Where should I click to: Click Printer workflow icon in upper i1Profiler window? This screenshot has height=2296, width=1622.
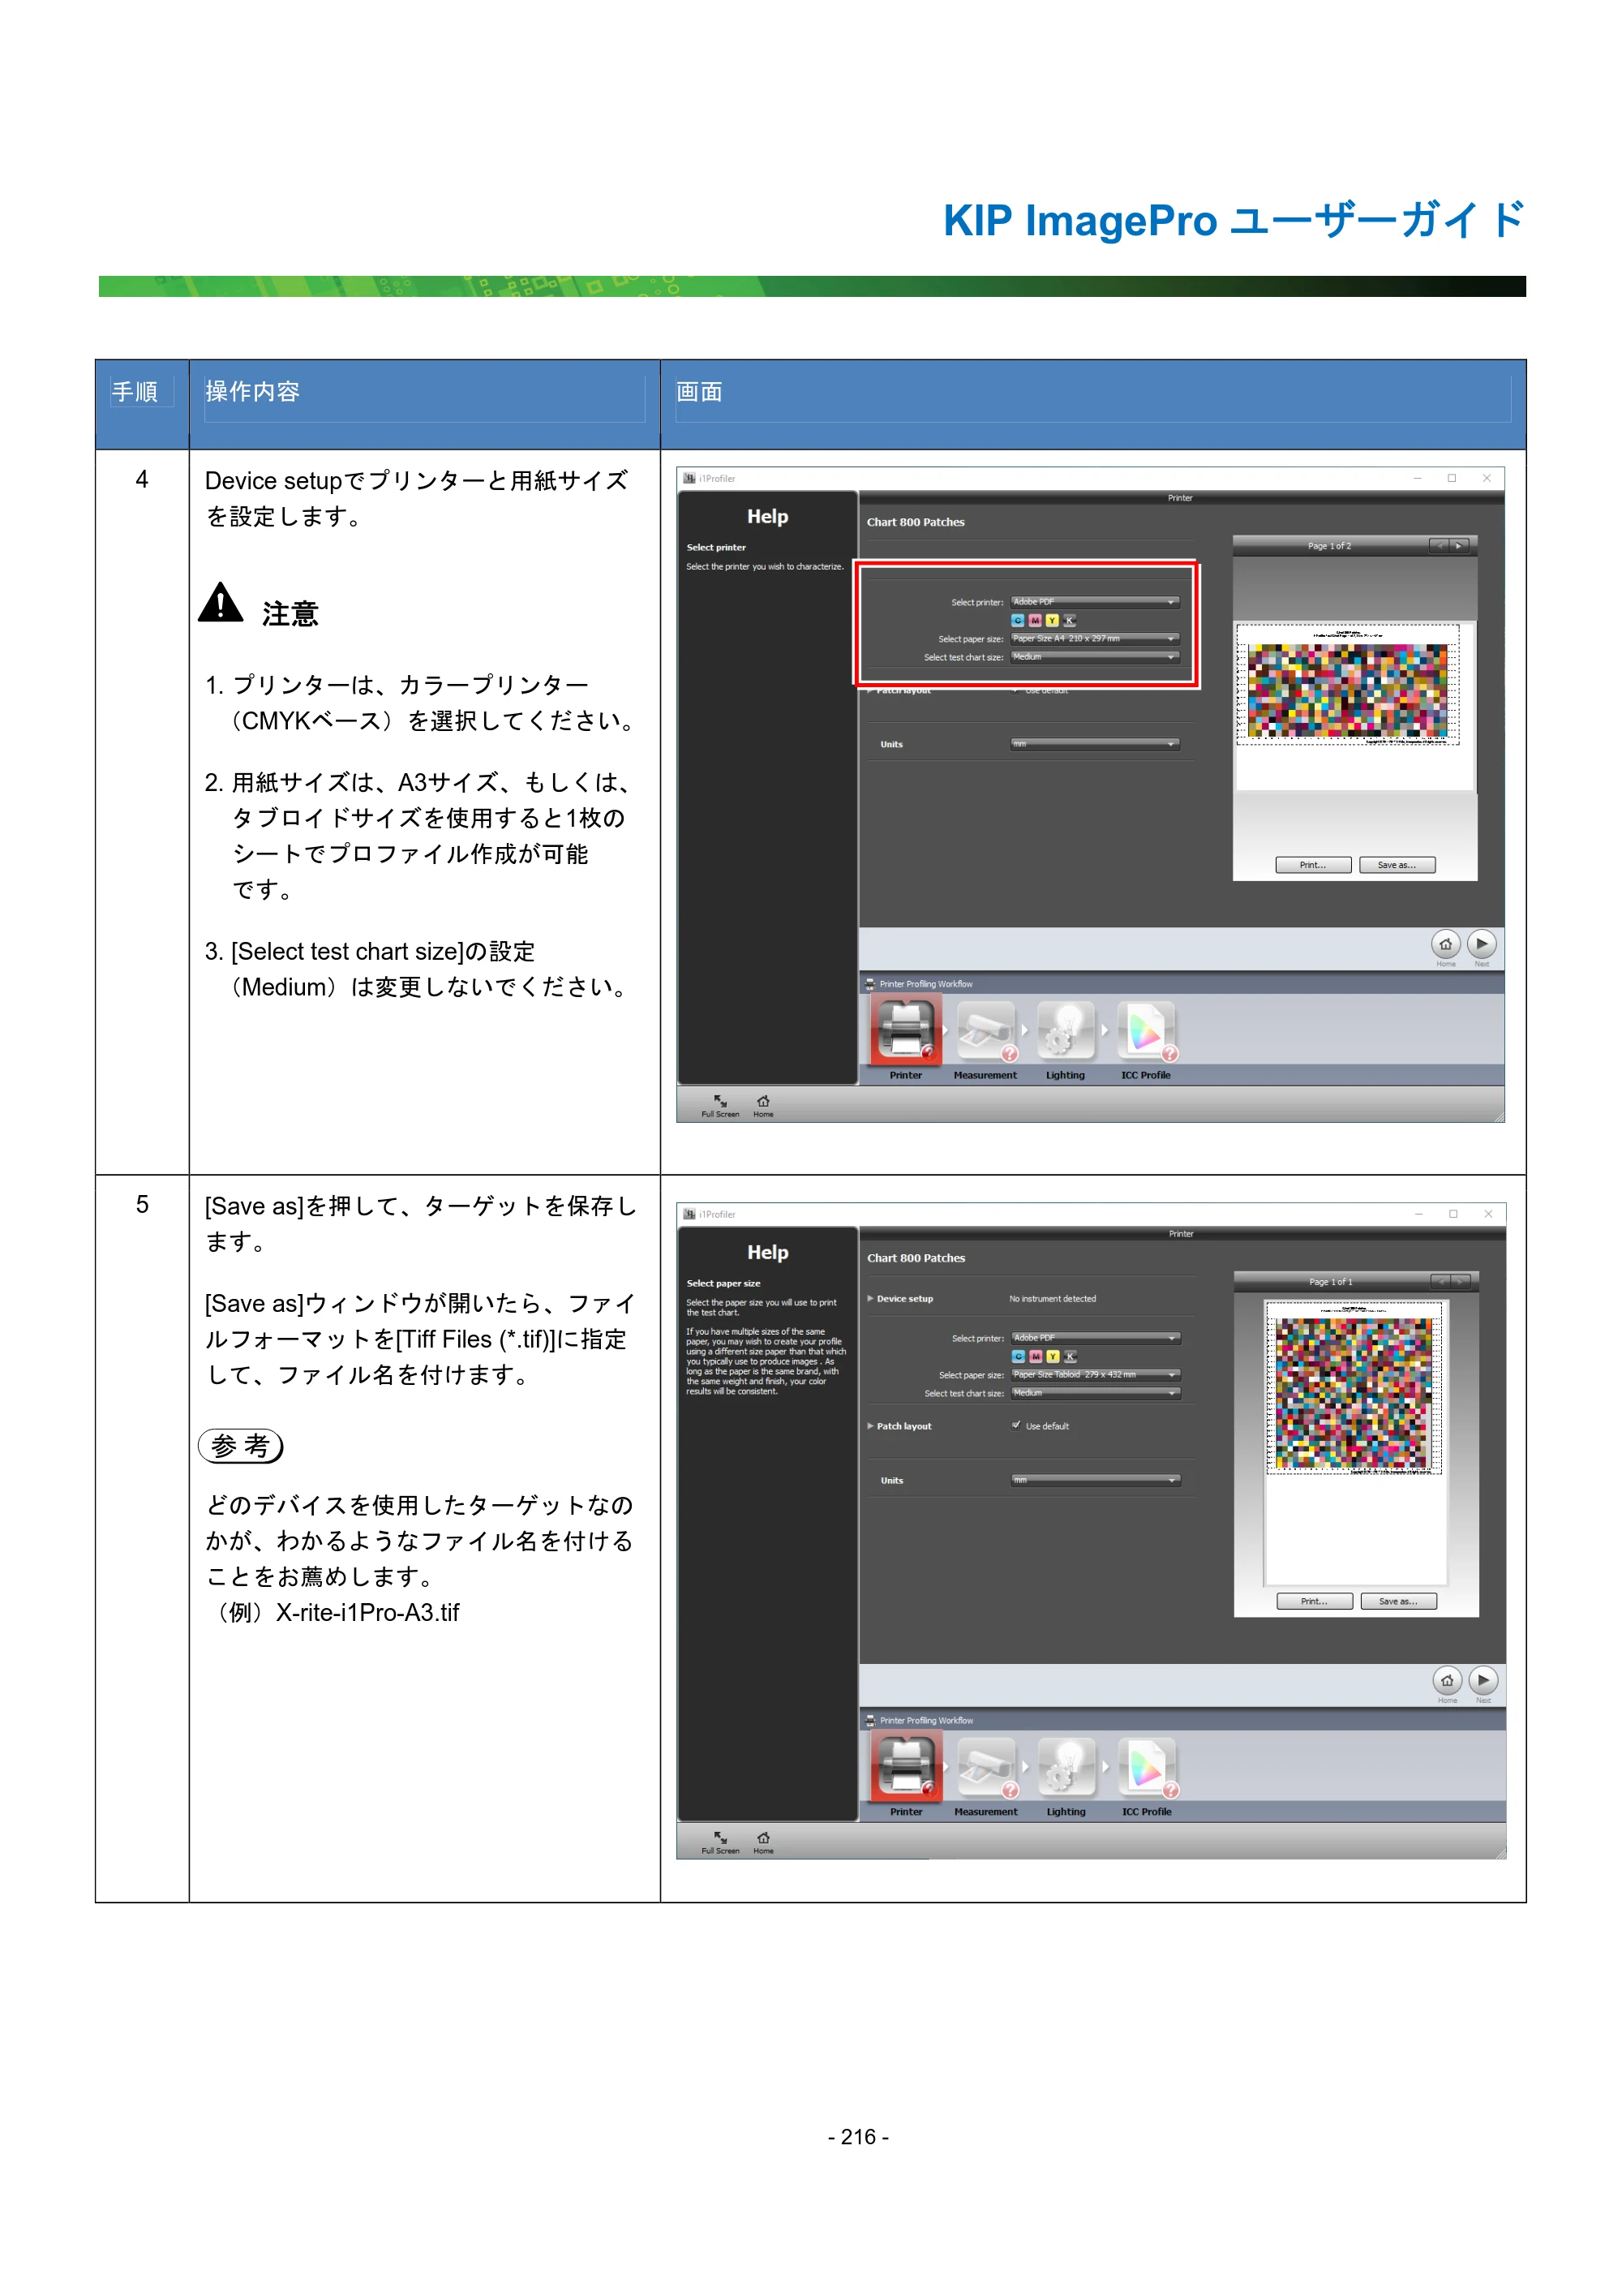(x=905, y=1031)
